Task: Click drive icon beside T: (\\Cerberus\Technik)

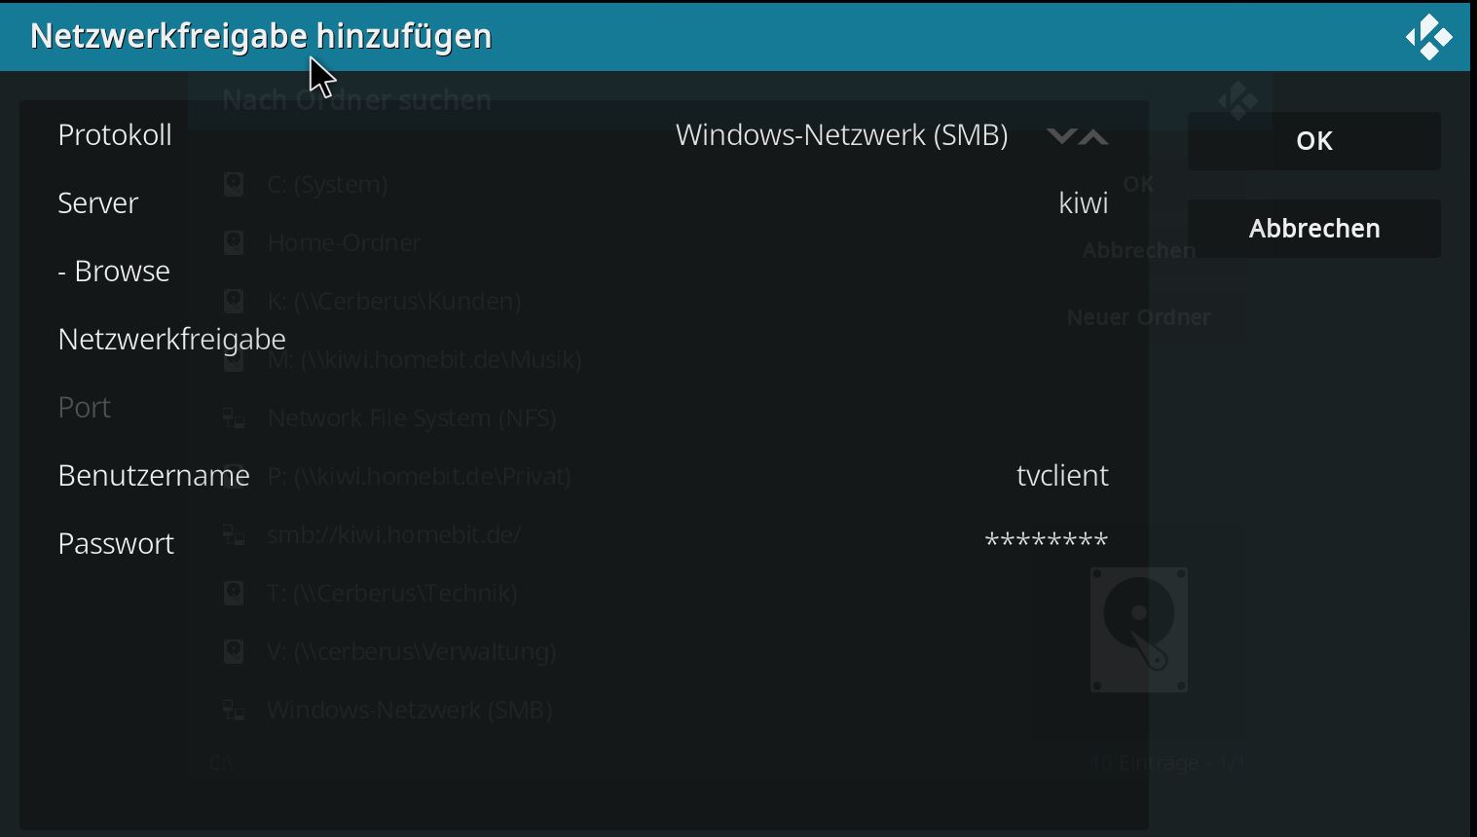Action: coord(234,593)
